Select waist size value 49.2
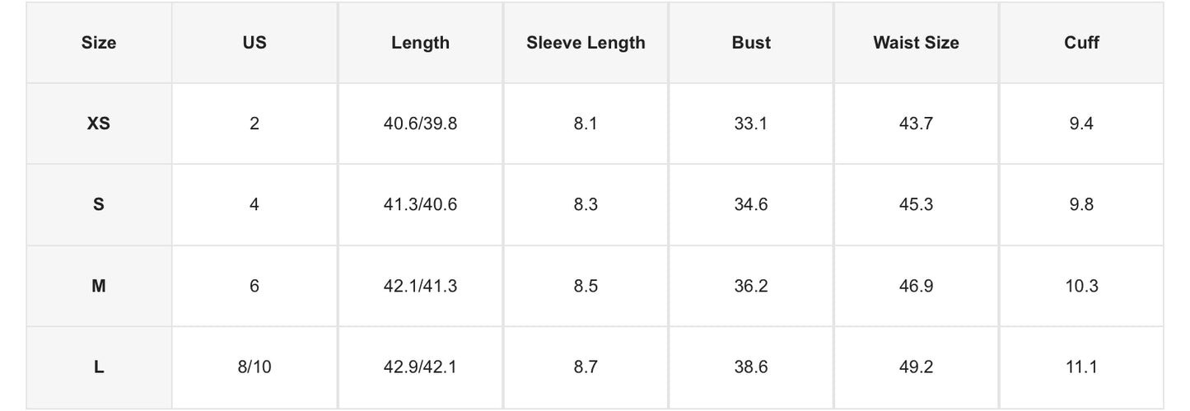Viewport: 1190px width, 411px height. pyautogui.click(x=916, y=367)
